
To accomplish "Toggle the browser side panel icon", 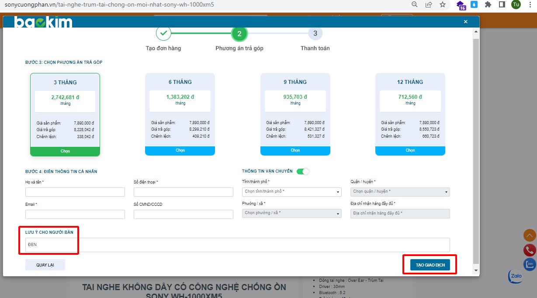I will click(502, 5).
